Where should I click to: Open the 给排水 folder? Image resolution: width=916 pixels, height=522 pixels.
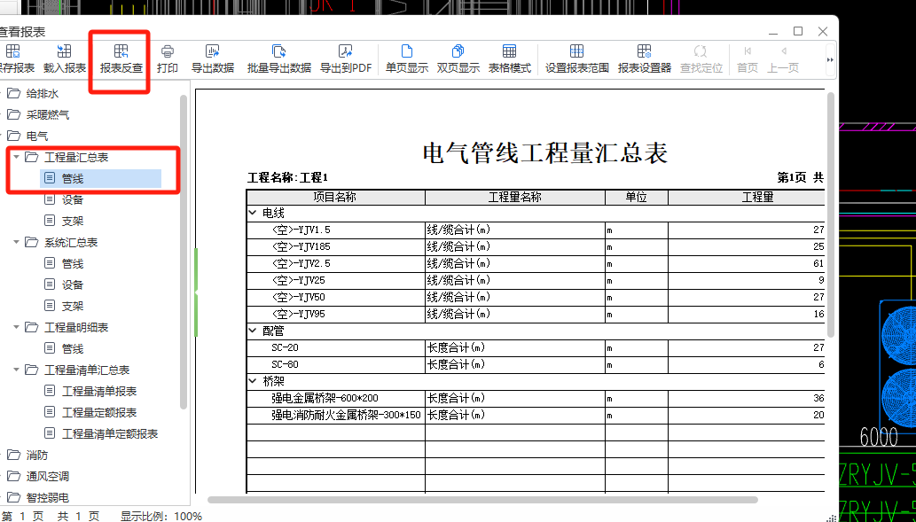point(34,93)
